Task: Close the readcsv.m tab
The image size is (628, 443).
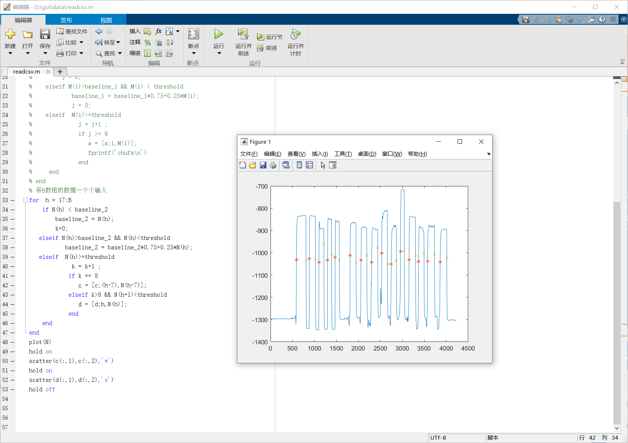Action: 48,72
